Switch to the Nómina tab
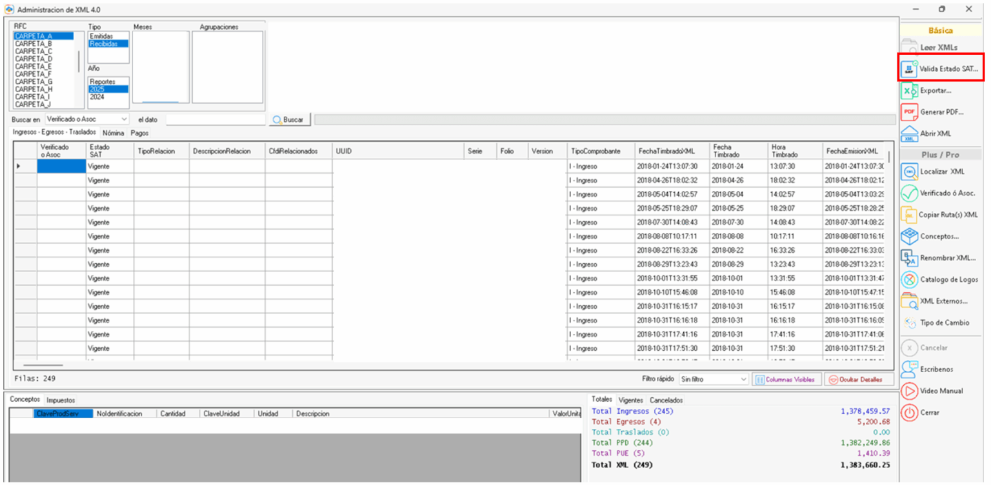 pos(113,133)
